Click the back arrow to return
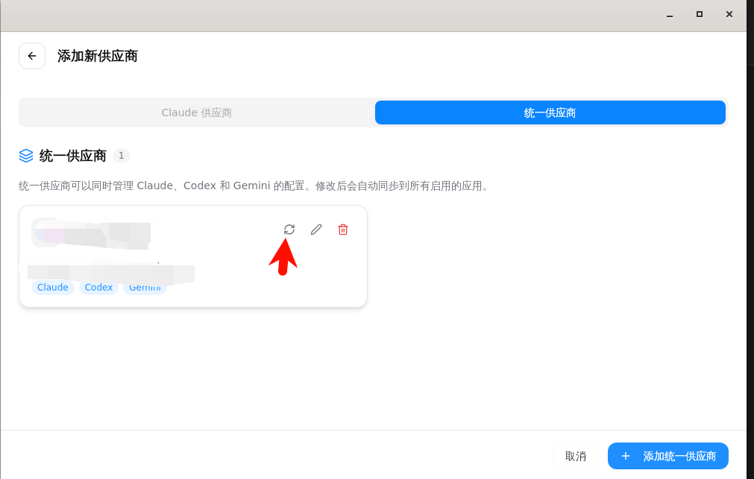Image resolution: width=754 pixels, height=479 pixels. point(31,56)
